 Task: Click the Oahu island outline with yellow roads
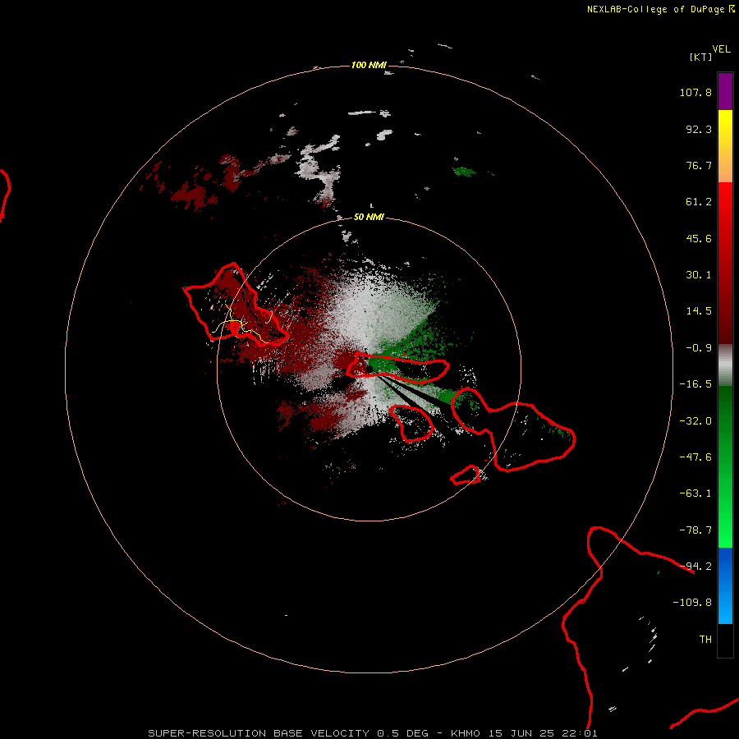click(x=235, y=305)
